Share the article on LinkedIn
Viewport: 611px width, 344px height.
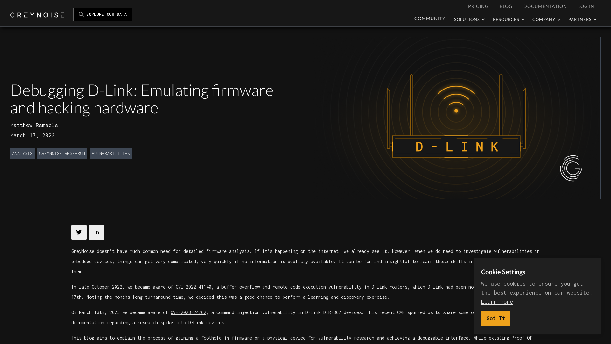97,232
